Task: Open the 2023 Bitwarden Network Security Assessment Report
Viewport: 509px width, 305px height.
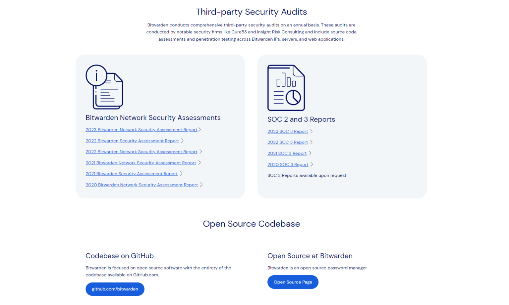Action: (141, 130)
